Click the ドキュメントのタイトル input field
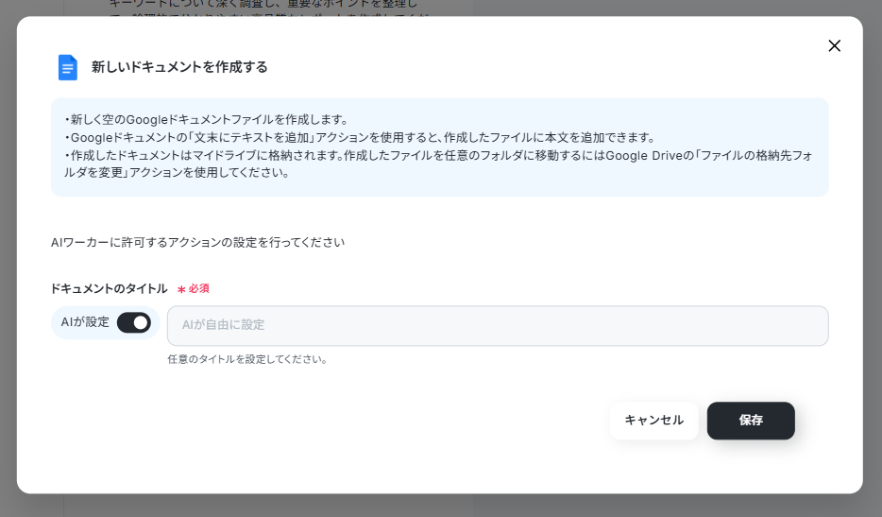This screenshot has width=882, height=517. pyautogui.click(x=498, y=325)
